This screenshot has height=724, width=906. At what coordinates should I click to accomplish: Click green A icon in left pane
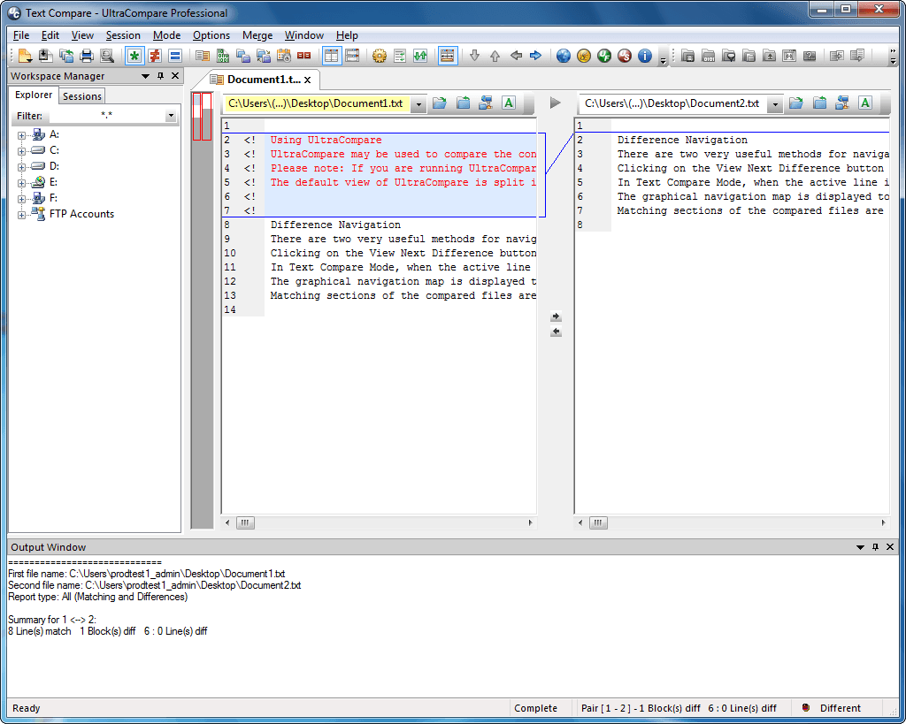[x=509, y=103]
